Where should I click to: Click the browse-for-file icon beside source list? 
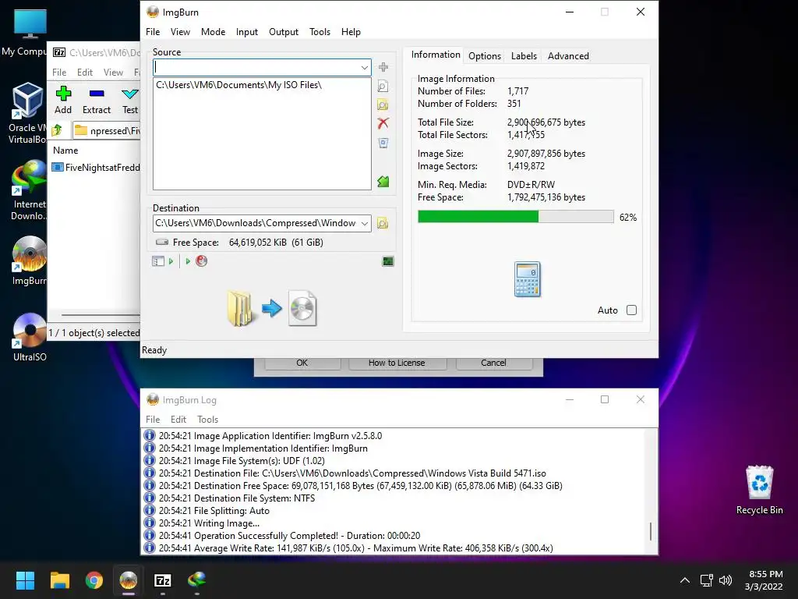pyautogui.click(x=383, y=86)
